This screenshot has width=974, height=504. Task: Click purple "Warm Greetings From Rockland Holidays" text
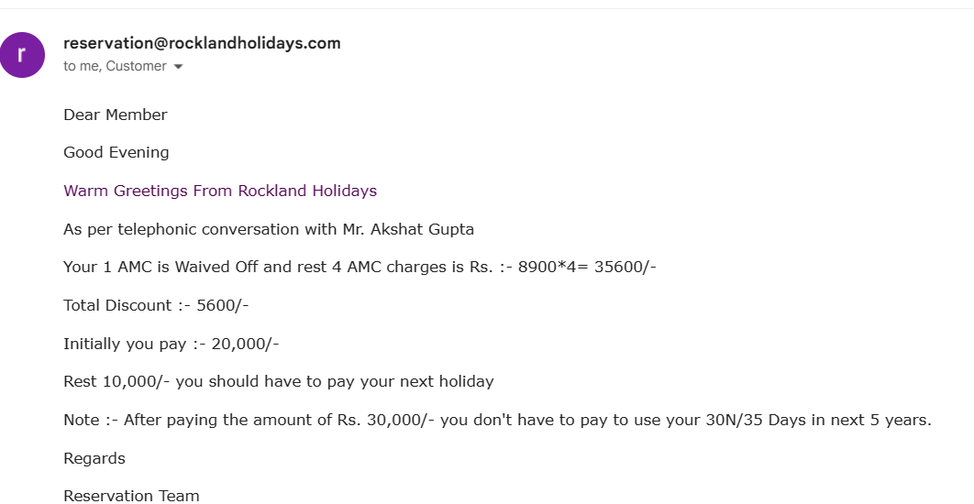click(x=220, y=191)
